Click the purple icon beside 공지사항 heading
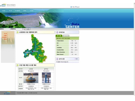Viewport: 135px width, 101px height. (57, 59)
